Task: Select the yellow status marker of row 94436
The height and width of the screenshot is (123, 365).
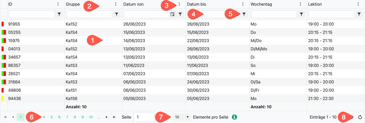Action: pos(3,98)
